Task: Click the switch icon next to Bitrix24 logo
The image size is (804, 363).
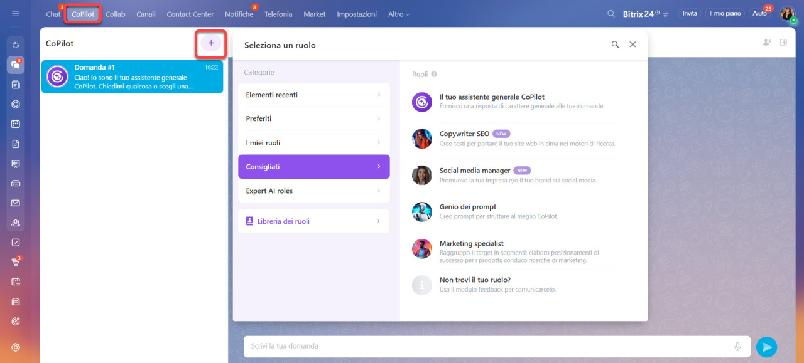Action: click(666, 14)
